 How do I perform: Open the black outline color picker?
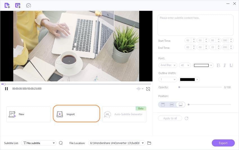coord(189,79)
